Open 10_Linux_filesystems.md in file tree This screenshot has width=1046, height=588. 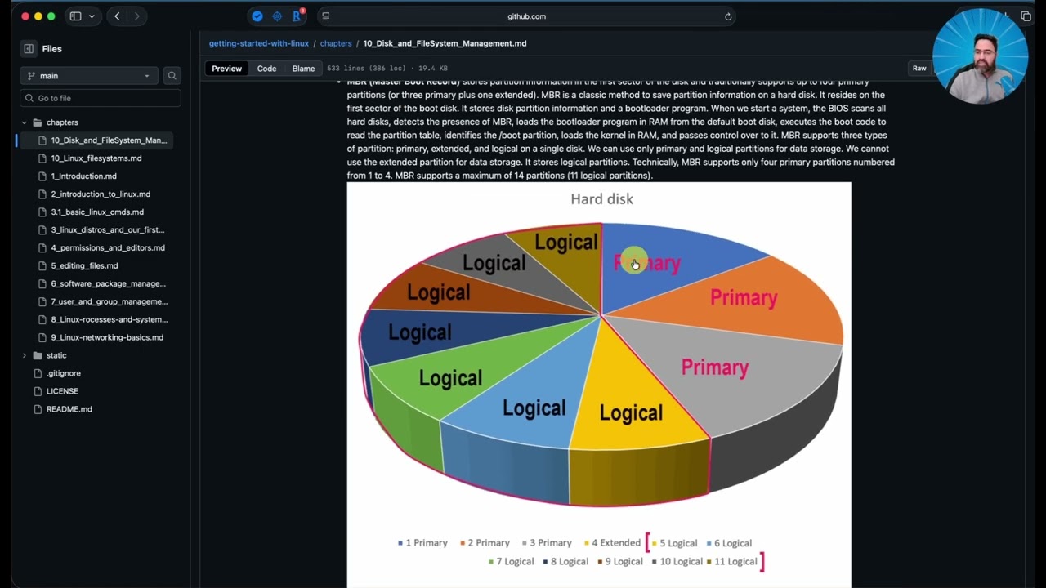tap(96, 158)
